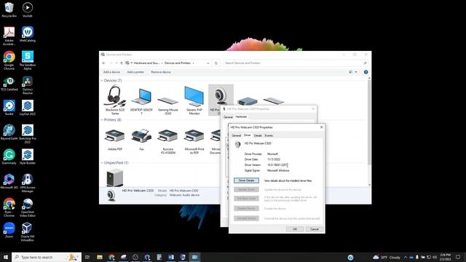
Task: Click the Windows Start button
Action: point(6,257)
